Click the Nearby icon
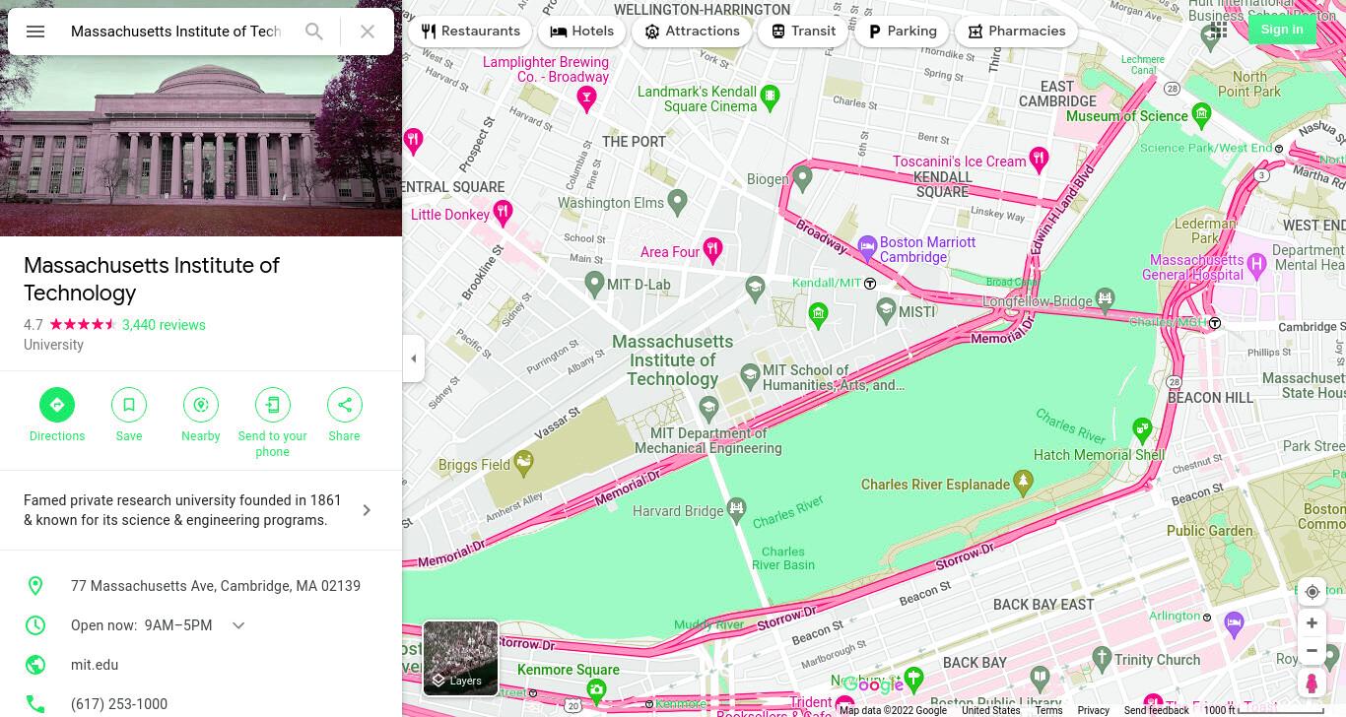 click(x=201, y=405)
